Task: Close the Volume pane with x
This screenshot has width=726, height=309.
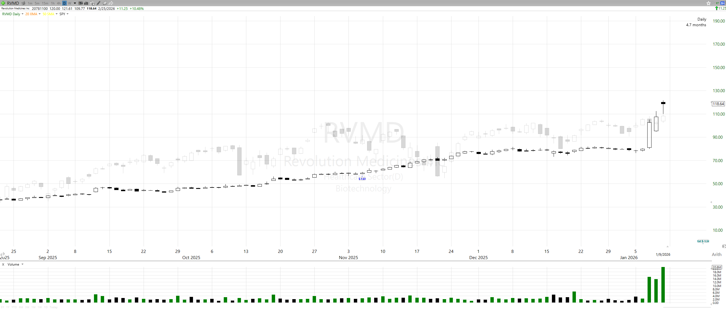Action: tap(3, 264)
